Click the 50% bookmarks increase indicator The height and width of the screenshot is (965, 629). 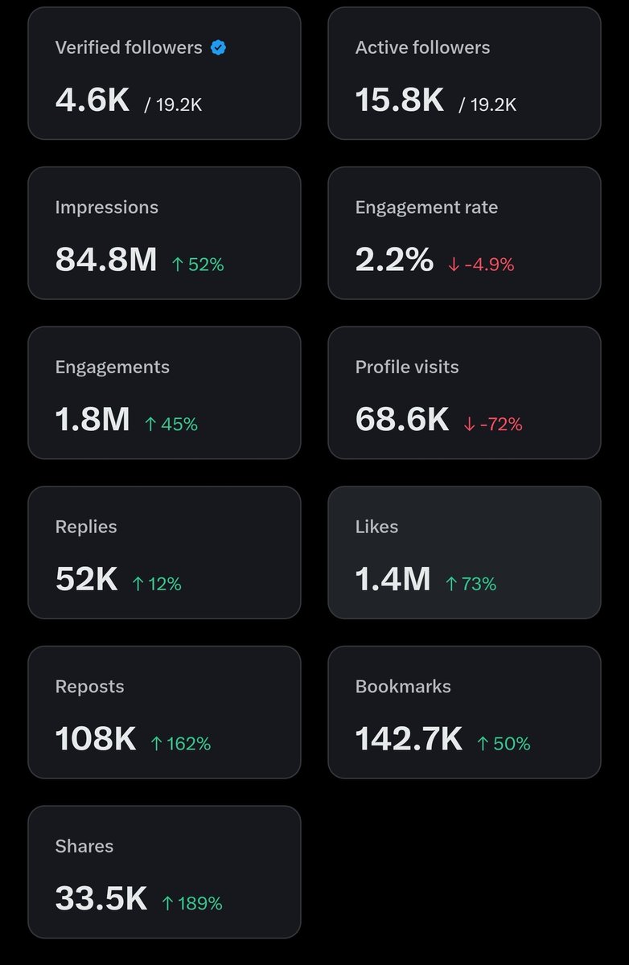coord(504,744)
